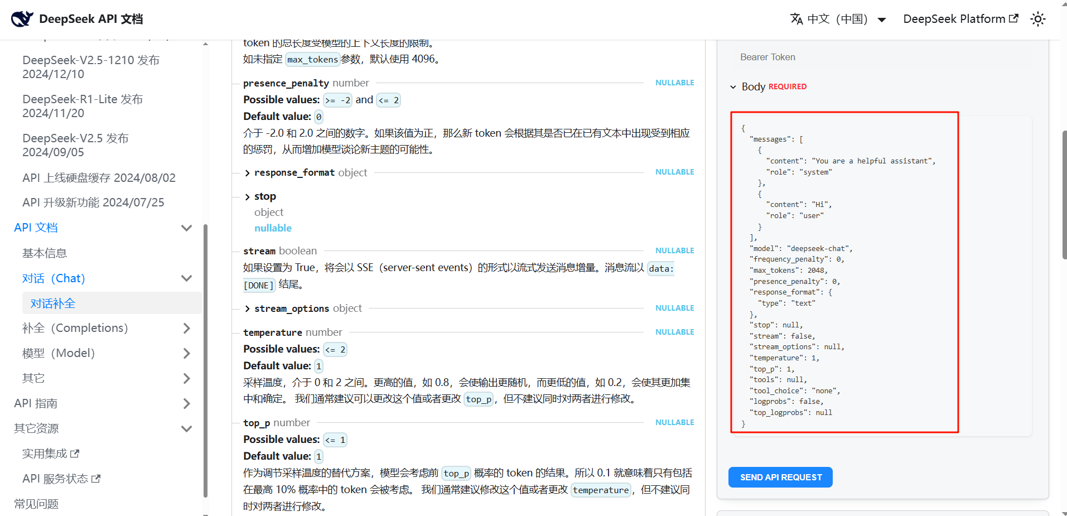Click the DeepSeek API 文档 title

point(91,19)
